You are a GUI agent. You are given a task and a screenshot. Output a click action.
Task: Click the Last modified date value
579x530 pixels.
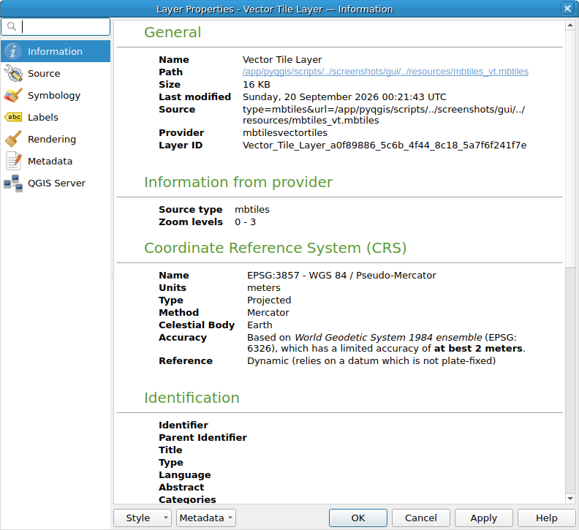(x=344, y=96)
